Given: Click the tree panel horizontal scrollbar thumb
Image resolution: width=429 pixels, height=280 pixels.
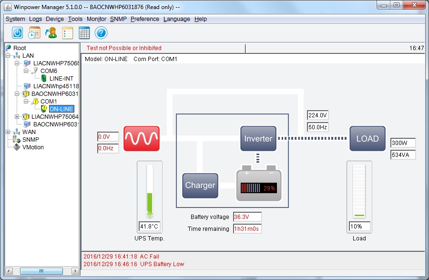Looking at the screenshot, I should point(41,271).
